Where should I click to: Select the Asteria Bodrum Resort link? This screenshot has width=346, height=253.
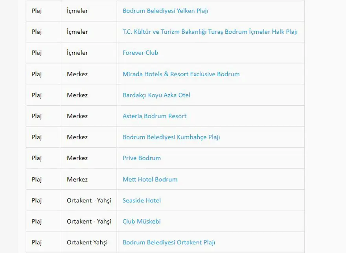pos(155,116)
